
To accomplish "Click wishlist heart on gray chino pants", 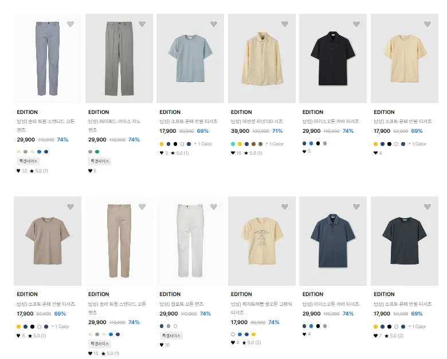I will pyautogui.click(x=142, y=24).
